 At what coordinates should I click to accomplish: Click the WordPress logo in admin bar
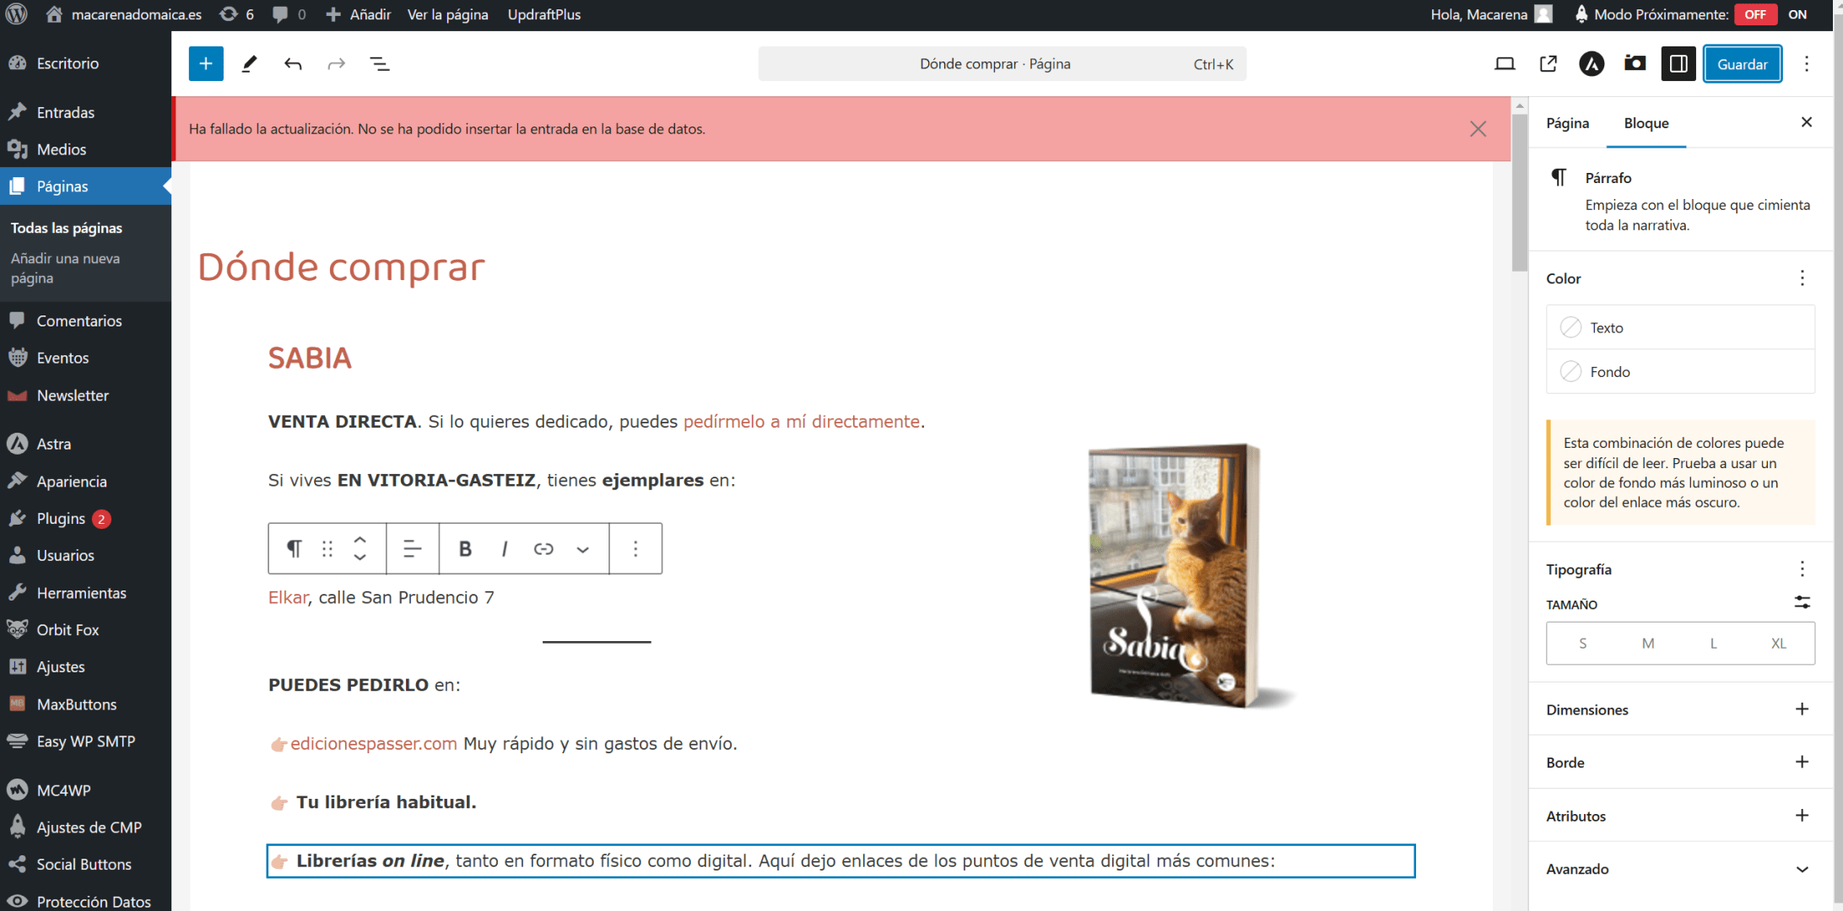17,14
